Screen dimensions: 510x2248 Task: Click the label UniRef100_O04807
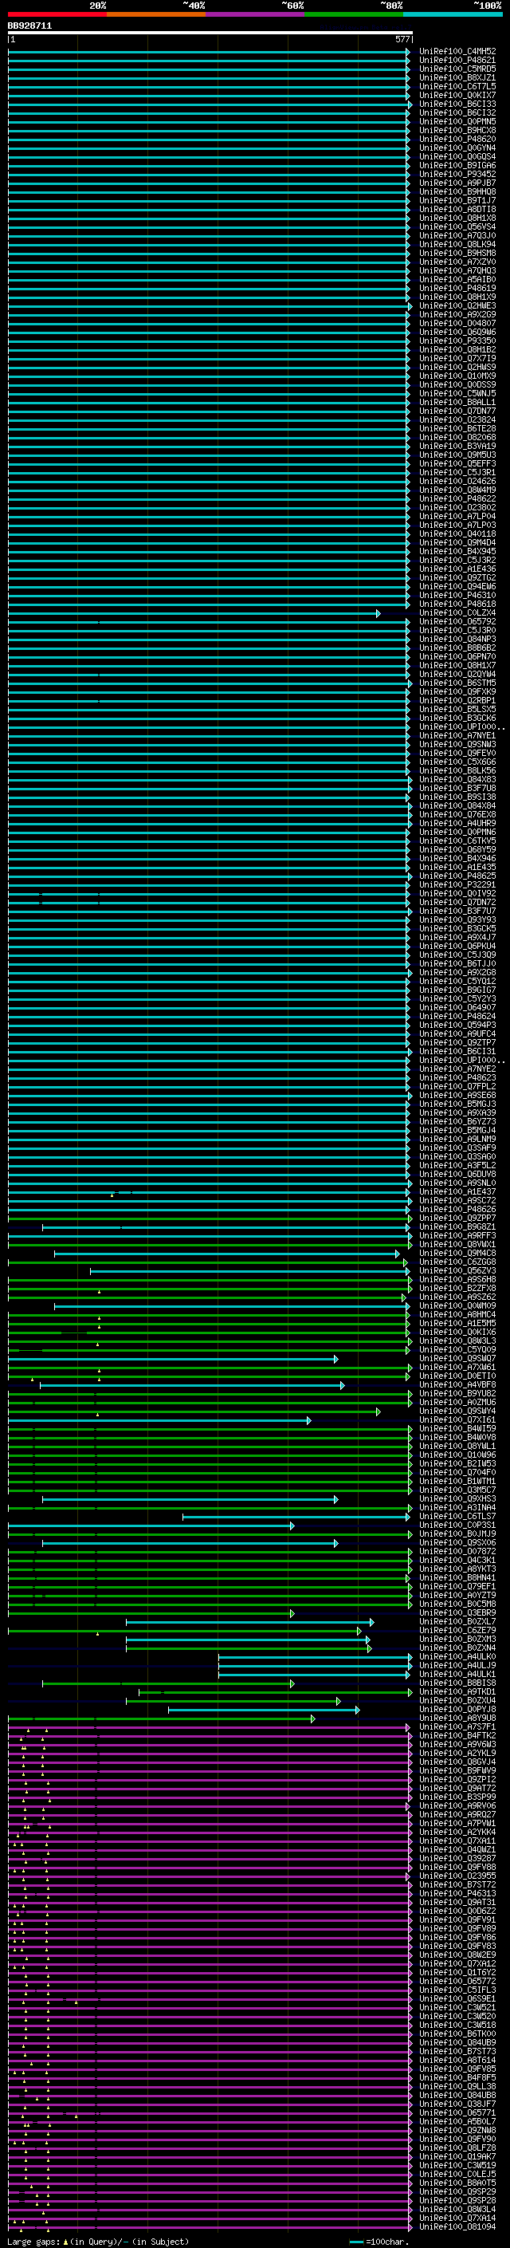click(457, 324)
